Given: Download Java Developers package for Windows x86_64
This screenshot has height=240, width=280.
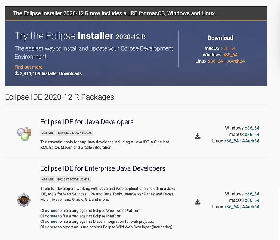Looking at the screenshot, I should [252, 128].
